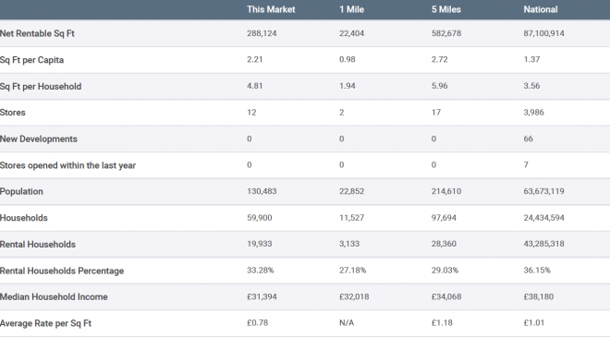Click the Rental Households Percentage label

point(62,271)
